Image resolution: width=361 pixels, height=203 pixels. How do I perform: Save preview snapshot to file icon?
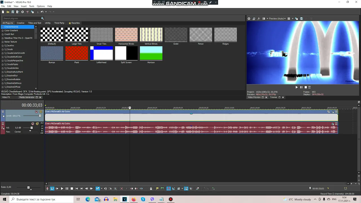pyautogui.click(x=301, y=19)
